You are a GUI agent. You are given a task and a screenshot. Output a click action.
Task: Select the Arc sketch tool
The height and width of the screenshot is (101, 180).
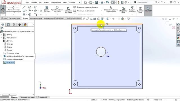tap(30, 11)
